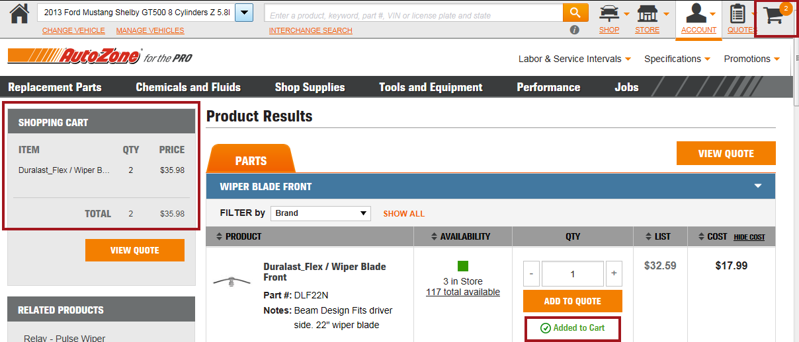
Task: Click the $32.59 list price
Action: [x=660, y=265]
